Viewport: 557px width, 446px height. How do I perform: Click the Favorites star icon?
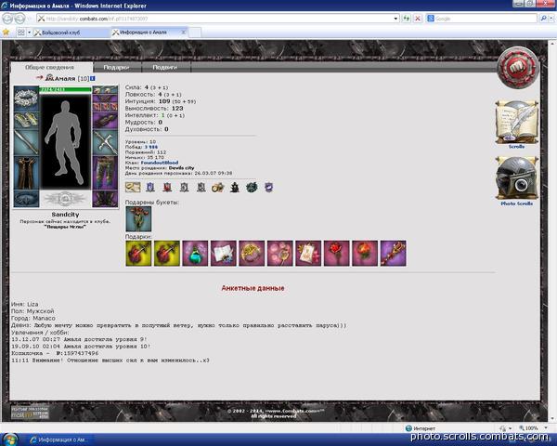pos(6,33)
